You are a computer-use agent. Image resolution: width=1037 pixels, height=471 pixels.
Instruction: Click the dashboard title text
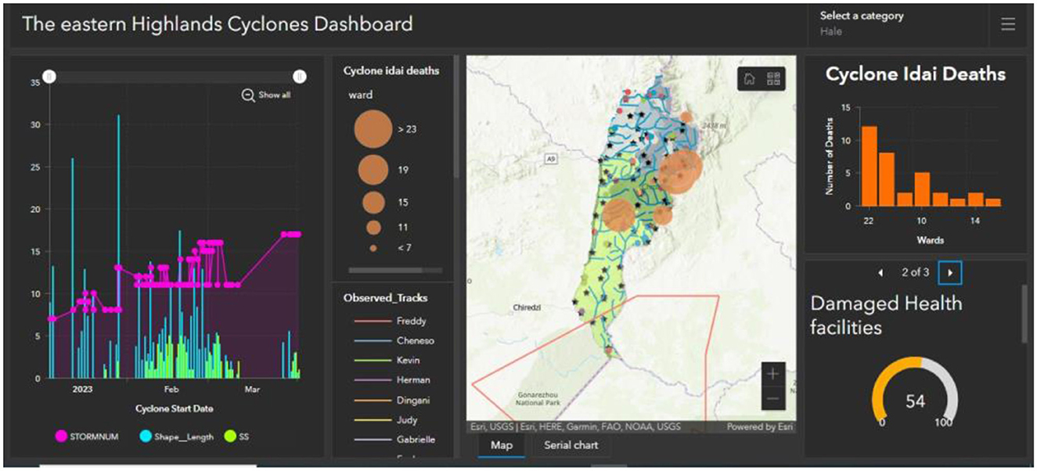tap(217, 23)
